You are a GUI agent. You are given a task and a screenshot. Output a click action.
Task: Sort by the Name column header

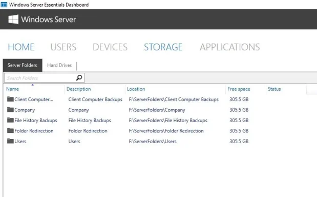click(x=12, y=89)
